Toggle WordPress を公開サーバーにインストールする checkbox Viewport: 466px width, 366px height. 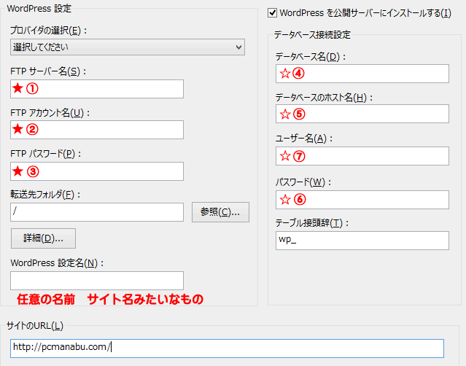272,13
